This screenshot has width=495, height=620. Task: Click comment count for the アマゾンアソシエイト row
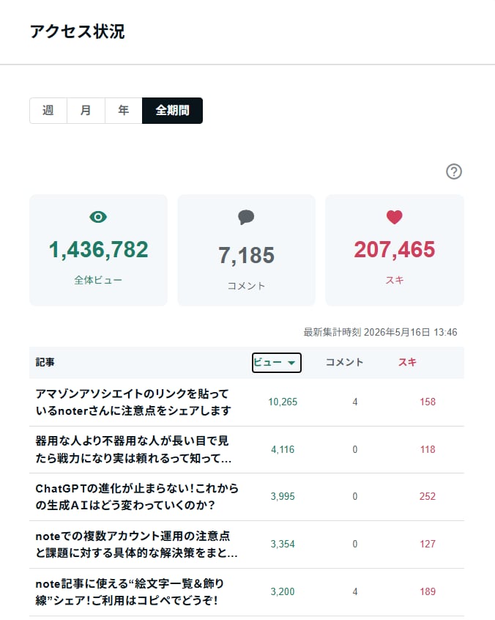click(354, 402)
